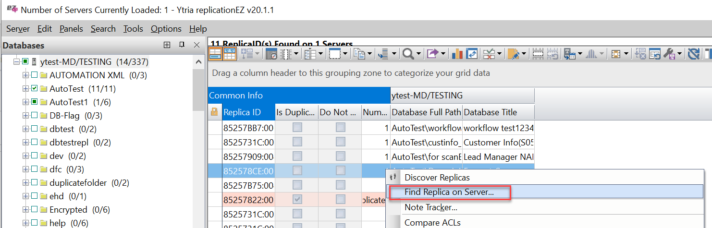712x228 pixels.
Task: Select Discover Replicas in the context menu
Action: 437,177
